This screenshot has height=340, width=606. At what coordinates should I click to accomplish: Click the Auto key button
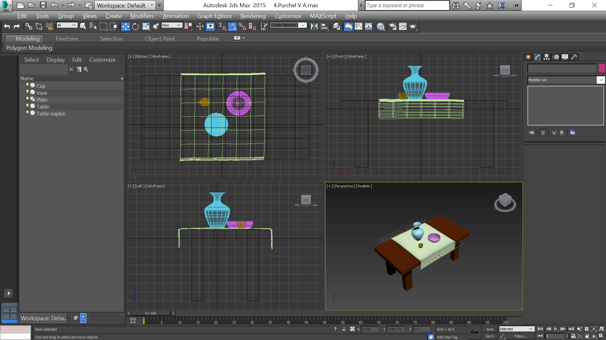click(x=490, y=329)
